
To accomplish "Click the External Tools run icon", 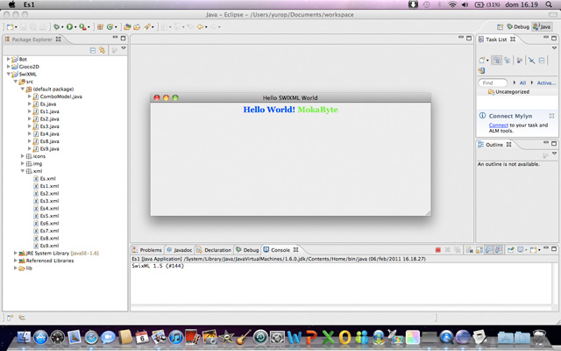I will pos(82,27).
